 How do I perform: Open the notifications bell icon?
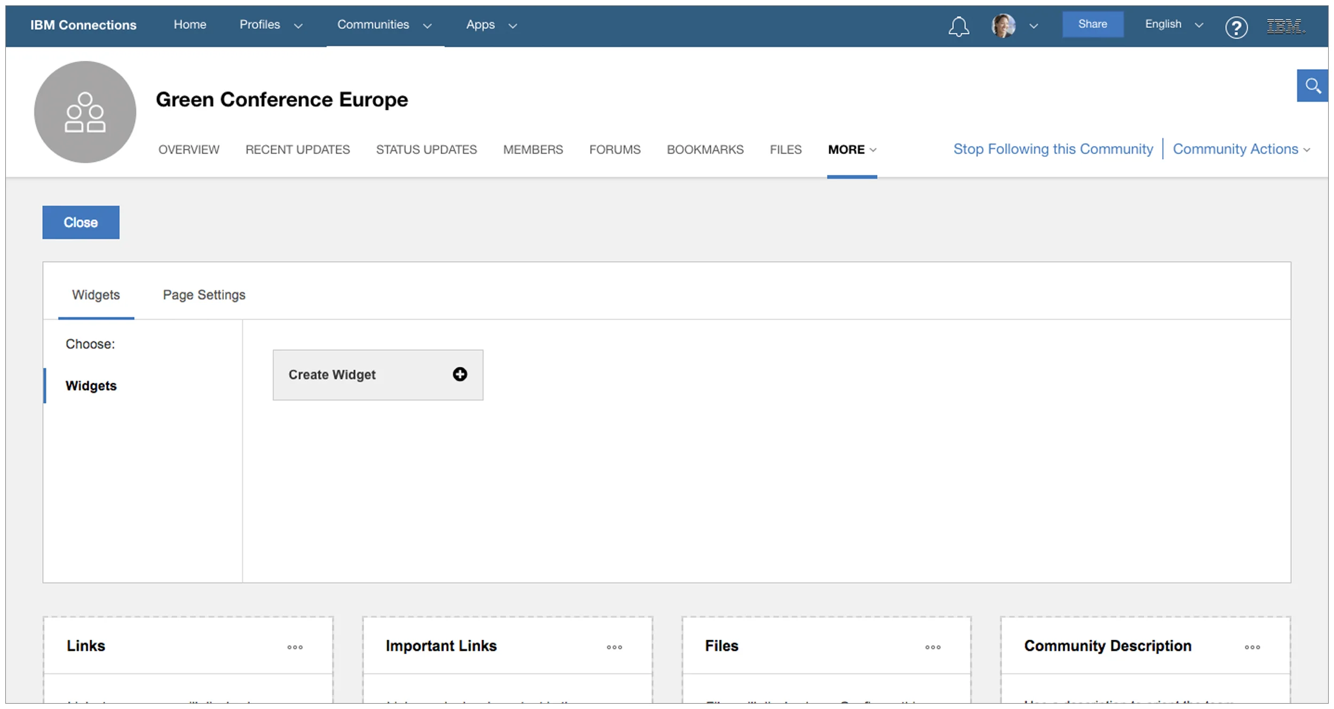click(958, 26)
